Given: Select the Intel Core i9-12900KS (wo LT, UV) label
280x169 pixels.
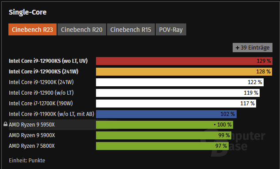Looking at the screenshot, I should [48, 61].
